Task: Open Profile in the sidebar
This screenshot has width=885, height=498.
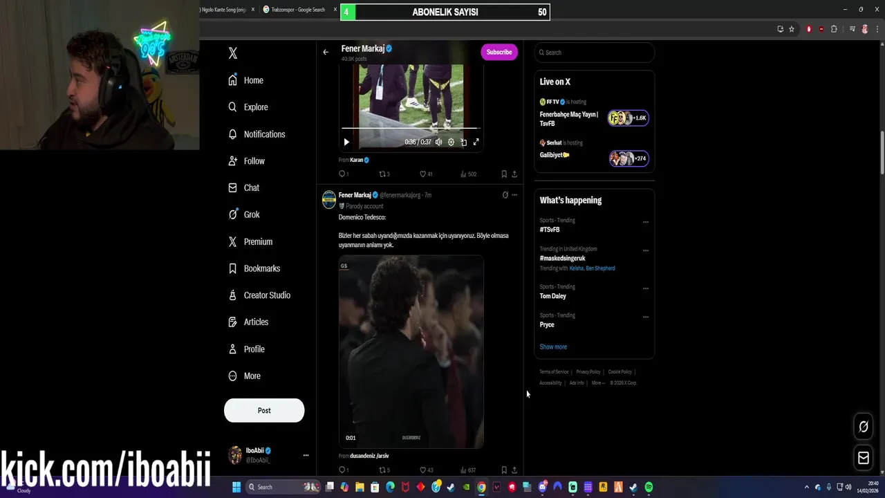Action: pos(247,349)
